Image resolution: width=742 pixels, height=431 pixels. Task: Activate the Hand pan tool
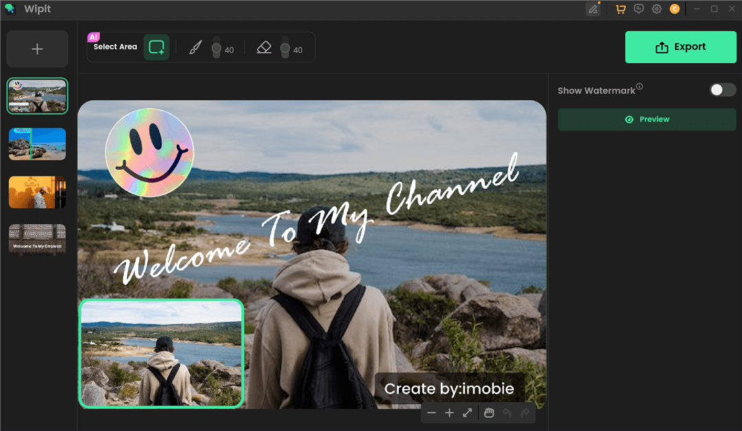(489, 412)
